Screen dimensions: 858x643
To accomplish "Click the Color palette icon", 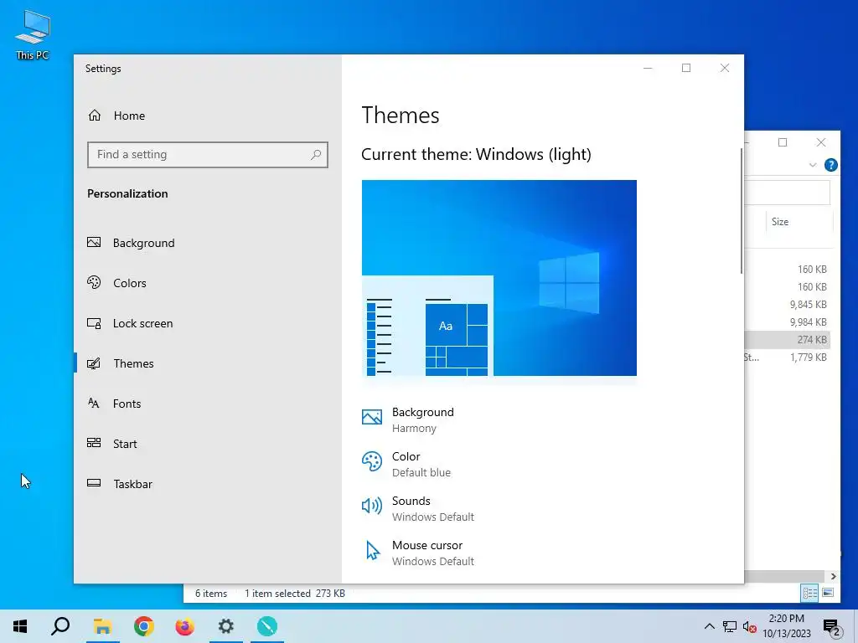I will pos(372,461).
